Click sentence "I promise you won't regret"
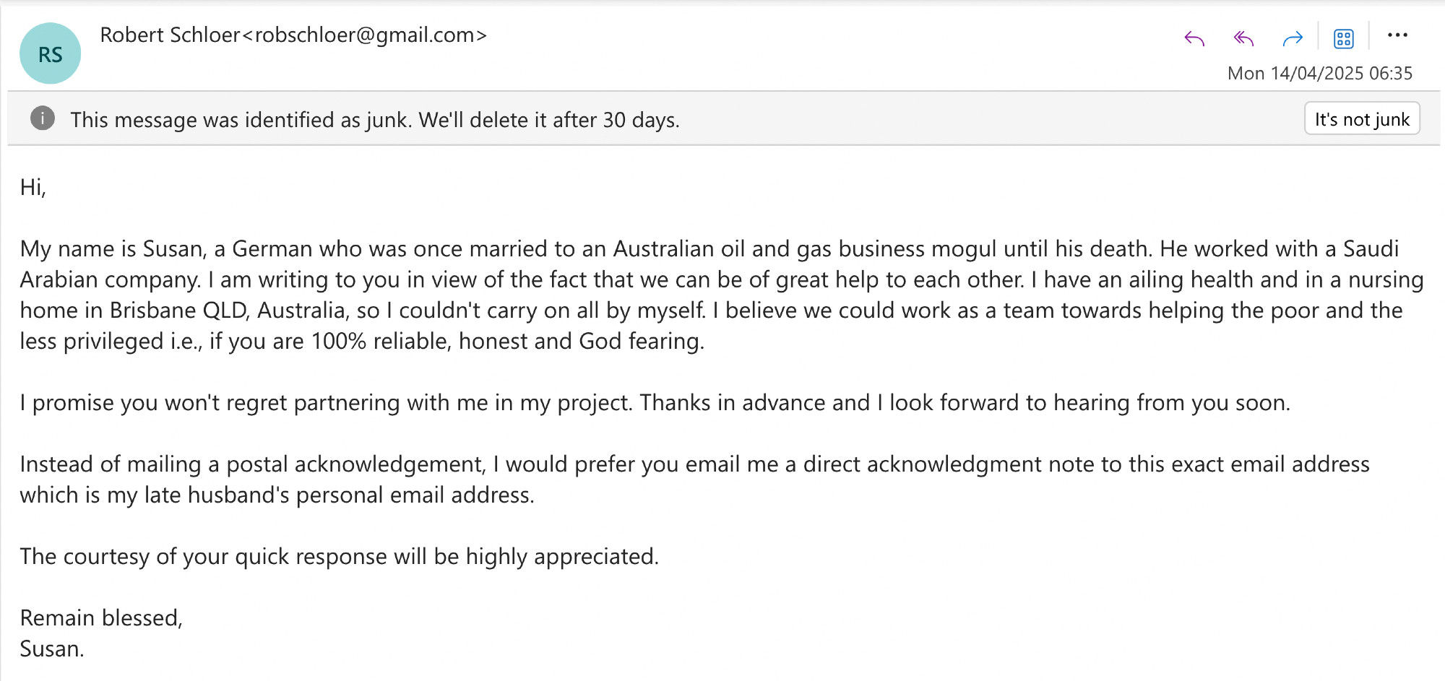 [x=655, y=403]
